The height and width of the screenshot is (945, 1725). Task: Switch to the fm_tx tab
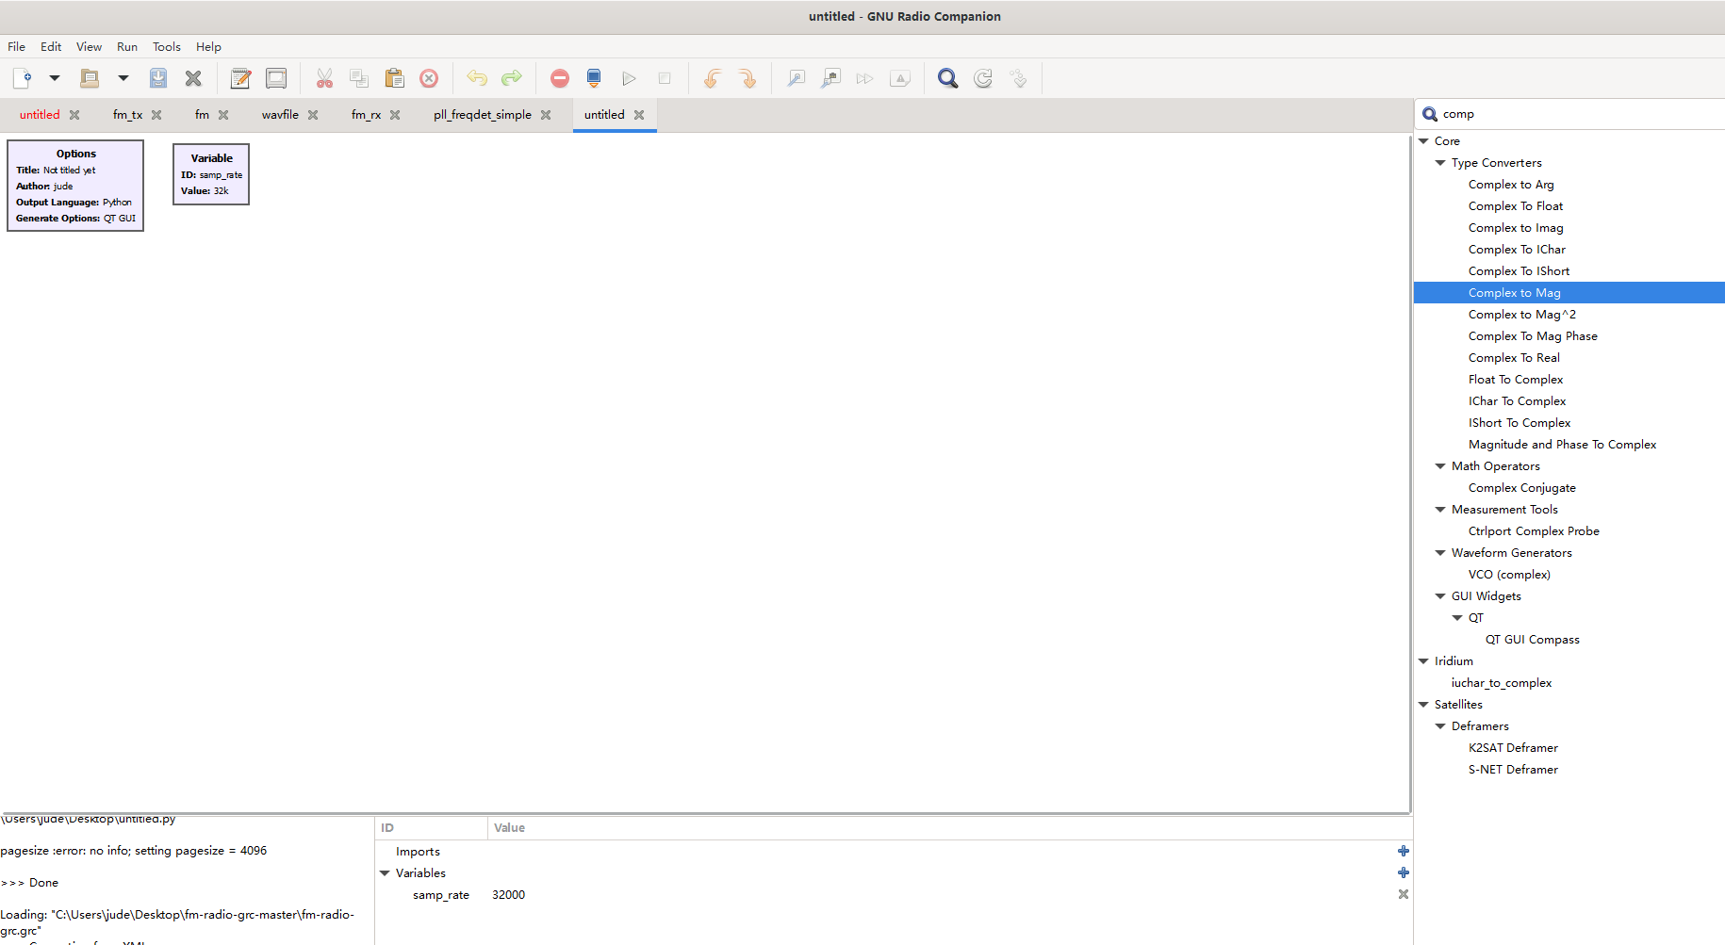coord(127,114)
